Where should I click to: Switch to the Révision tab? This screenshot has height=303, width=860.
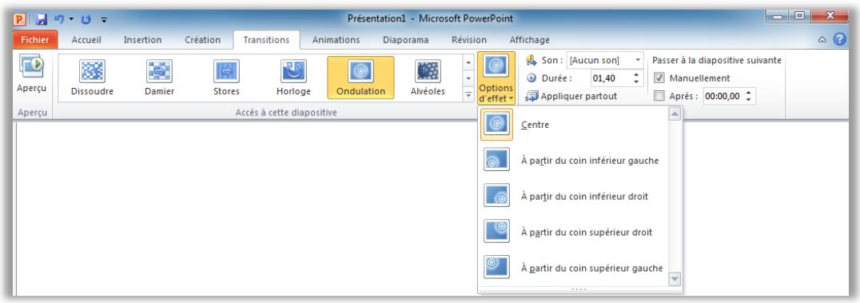point(469,39)
